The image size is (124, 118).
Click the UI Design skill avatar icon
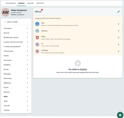[37, 51]
